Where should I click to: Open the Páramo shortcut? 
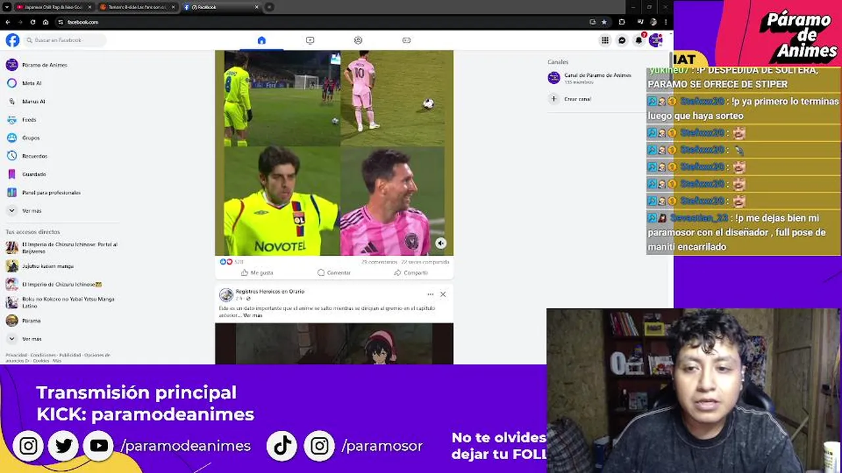pyautogui.click(x=24, y=321)
